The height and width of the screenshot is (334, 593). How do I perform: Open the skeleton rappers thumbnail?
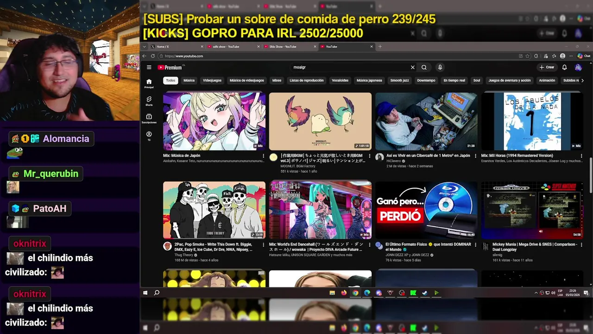tap(214, 210)
